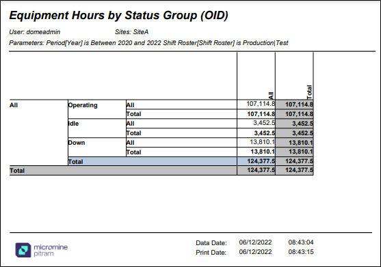Click the 'Total' sub-row label under Idle
This screenshot has width=381, height=267.
click(x=133, y=133)
